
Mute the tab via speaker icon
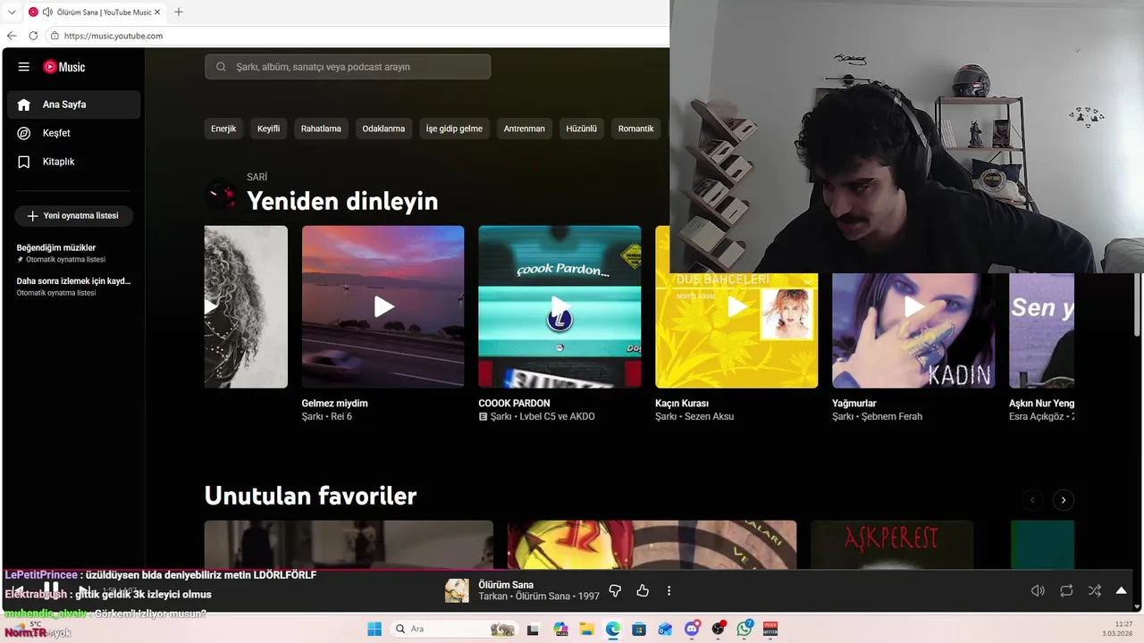(x=47, y=13)
